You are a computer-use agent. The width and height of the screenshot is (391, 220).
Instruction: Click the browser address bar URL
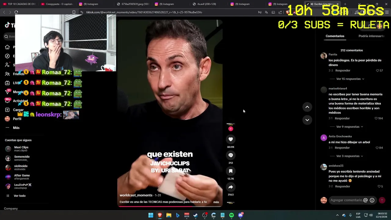144,12
